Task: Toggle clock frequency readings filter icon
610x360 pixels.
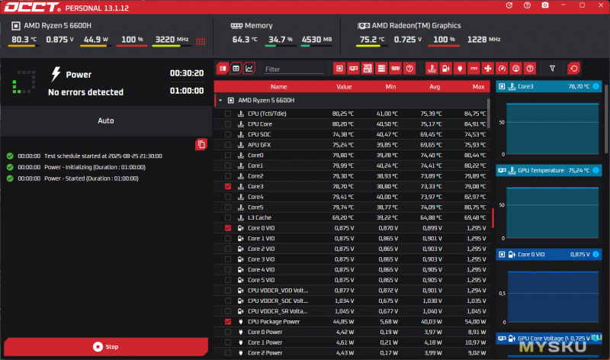Action: (x=502, y=69)
